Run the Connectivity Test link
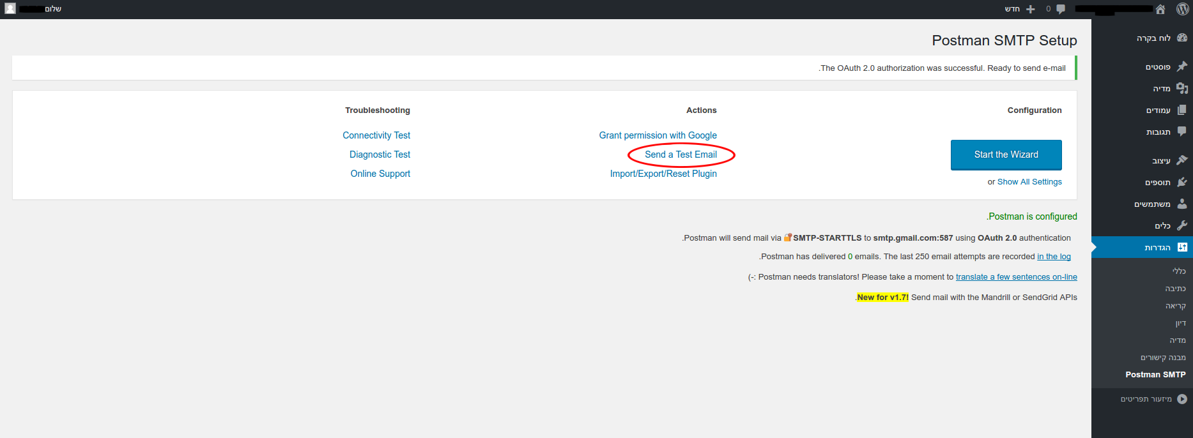 point(376,135)
